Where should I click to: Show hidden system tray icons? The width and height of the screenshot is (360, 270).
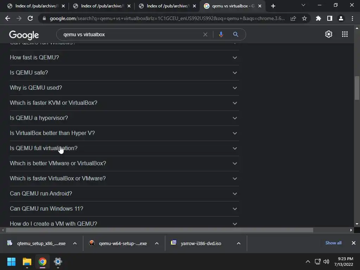point(308,262)
